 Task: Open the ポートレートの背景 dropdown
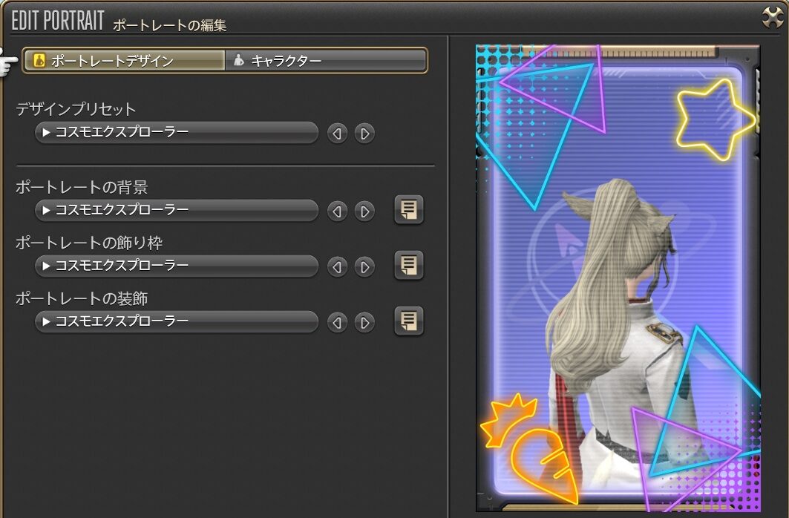[177, 210]
